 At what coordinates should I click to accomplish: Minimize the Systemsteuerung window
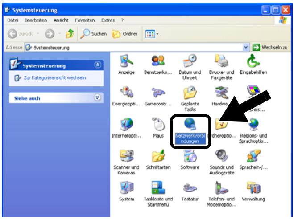pos(266,10)
